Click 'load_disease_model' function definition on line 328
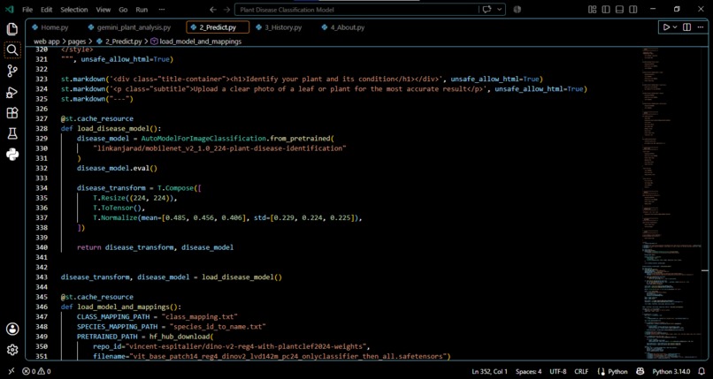The image size is (713, 379). 114,128
